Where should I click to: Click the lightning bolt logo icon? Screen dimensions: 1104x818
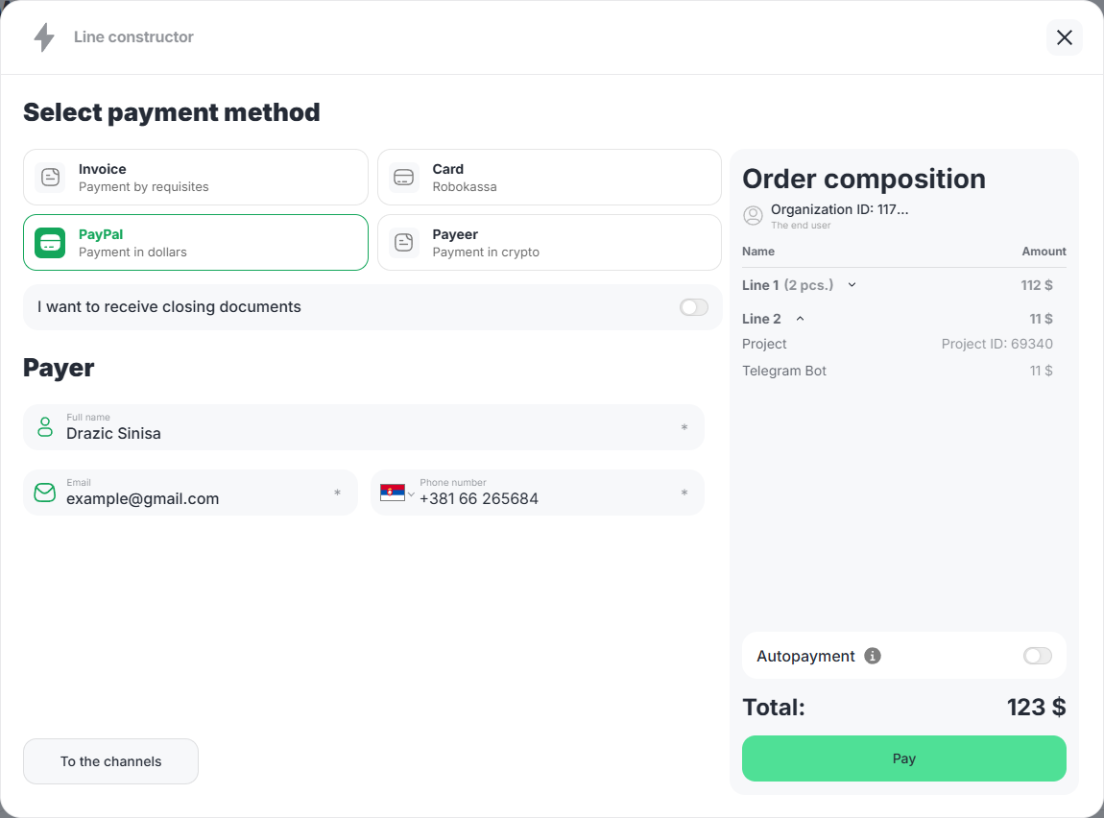click(44, 37)
